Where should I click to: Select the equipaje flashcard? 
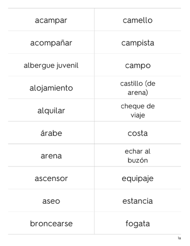[x=138, y=178]
